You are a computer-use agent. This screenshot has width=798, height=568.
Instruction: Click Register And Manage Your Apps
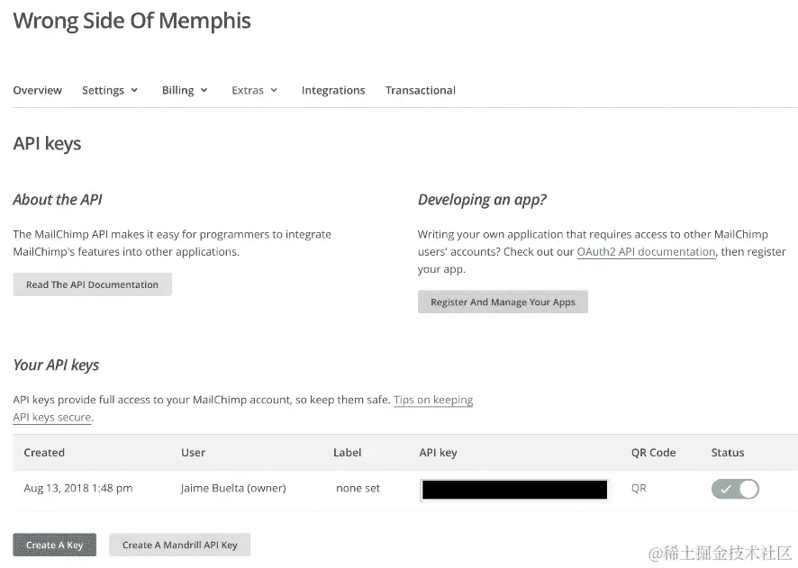[503, 302]
